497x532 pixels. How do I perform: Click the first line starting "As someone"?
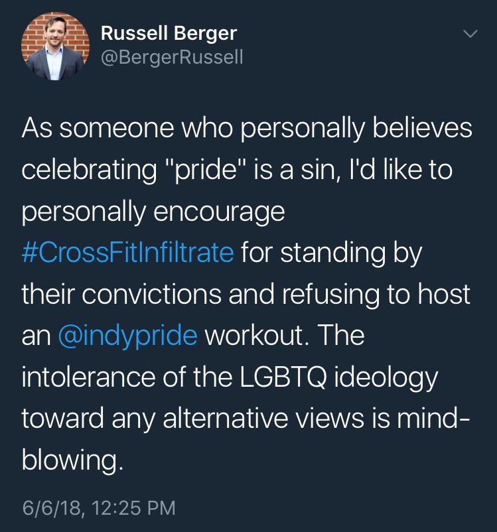coord(247,128)
